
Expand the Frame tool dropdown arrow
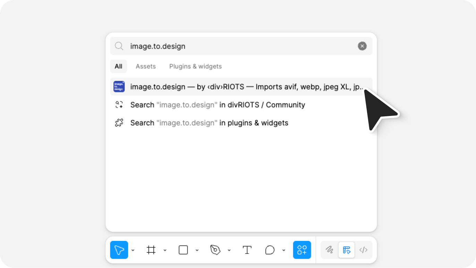click(165, 250)
